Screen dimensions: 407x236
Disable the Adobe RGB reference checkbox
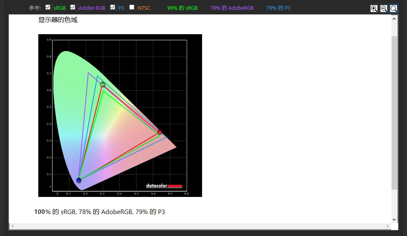tap(73, 7)
